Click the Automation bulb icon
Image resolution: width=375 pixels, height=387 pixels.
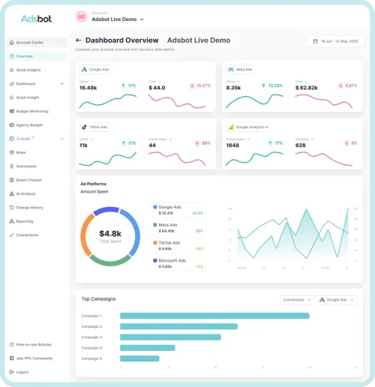[11, 166]
